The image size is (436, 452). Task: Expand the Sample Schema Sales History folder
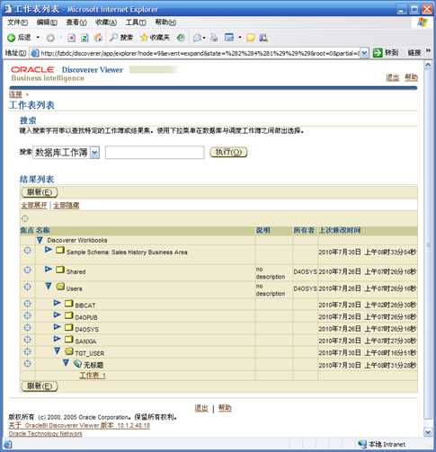click(x=49, y=249)
